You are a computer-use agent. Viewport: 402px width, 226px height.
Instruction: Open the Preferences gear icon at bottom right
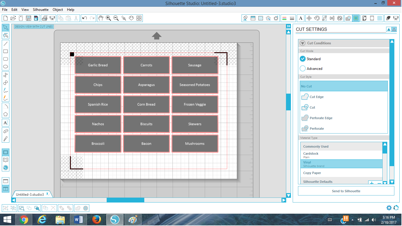[x=389, y=208]
